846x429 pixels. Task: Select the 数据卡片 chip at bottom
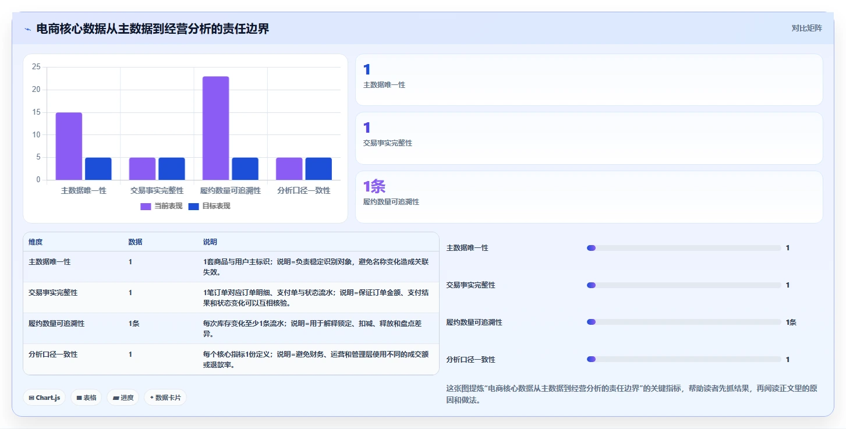[165, 398]
